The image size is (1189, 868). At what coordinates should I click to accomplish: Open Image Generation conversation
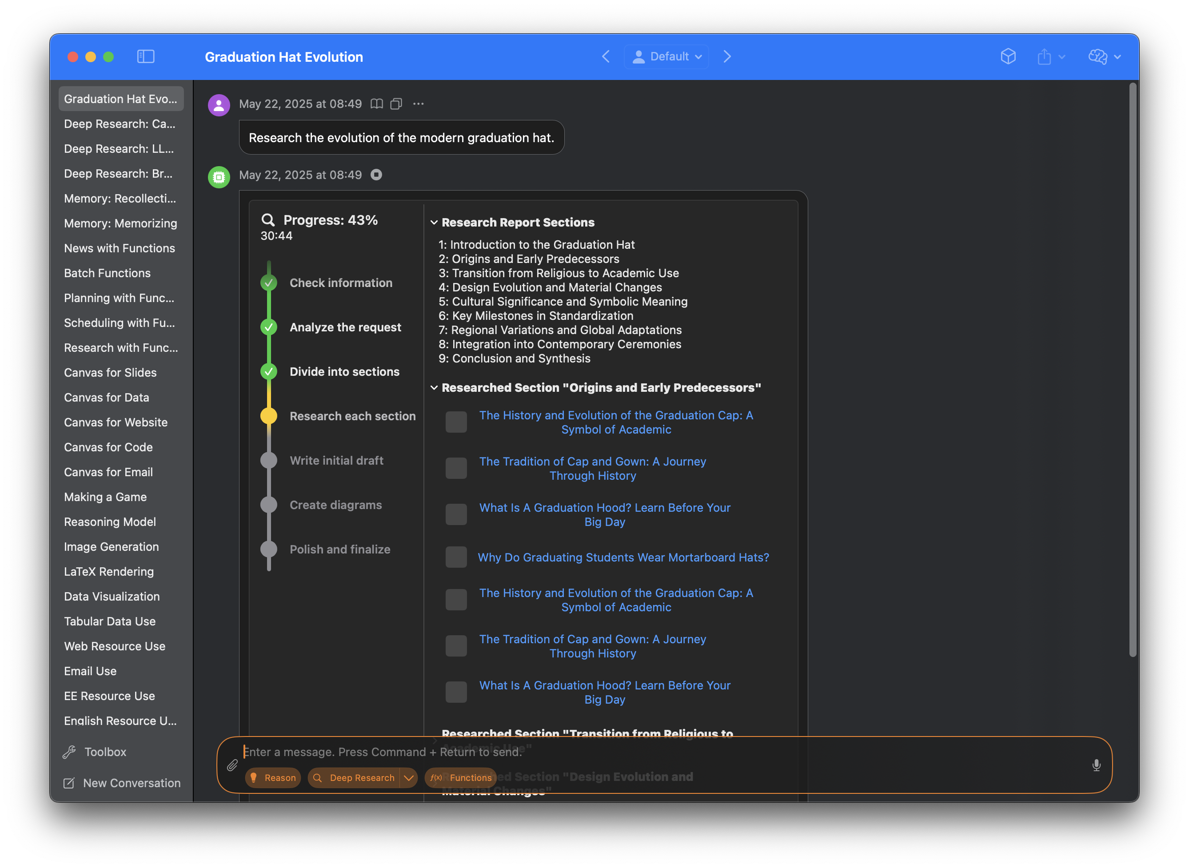click(121, 546)
